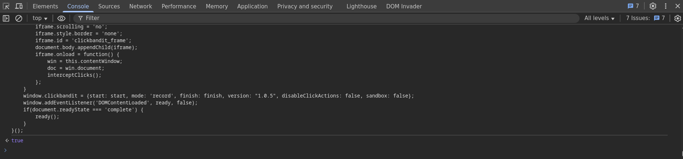The width and height of the screenshot is (683, 159).
Task: Open the 'top' JavaScript context dropdown
Action: 40,18
